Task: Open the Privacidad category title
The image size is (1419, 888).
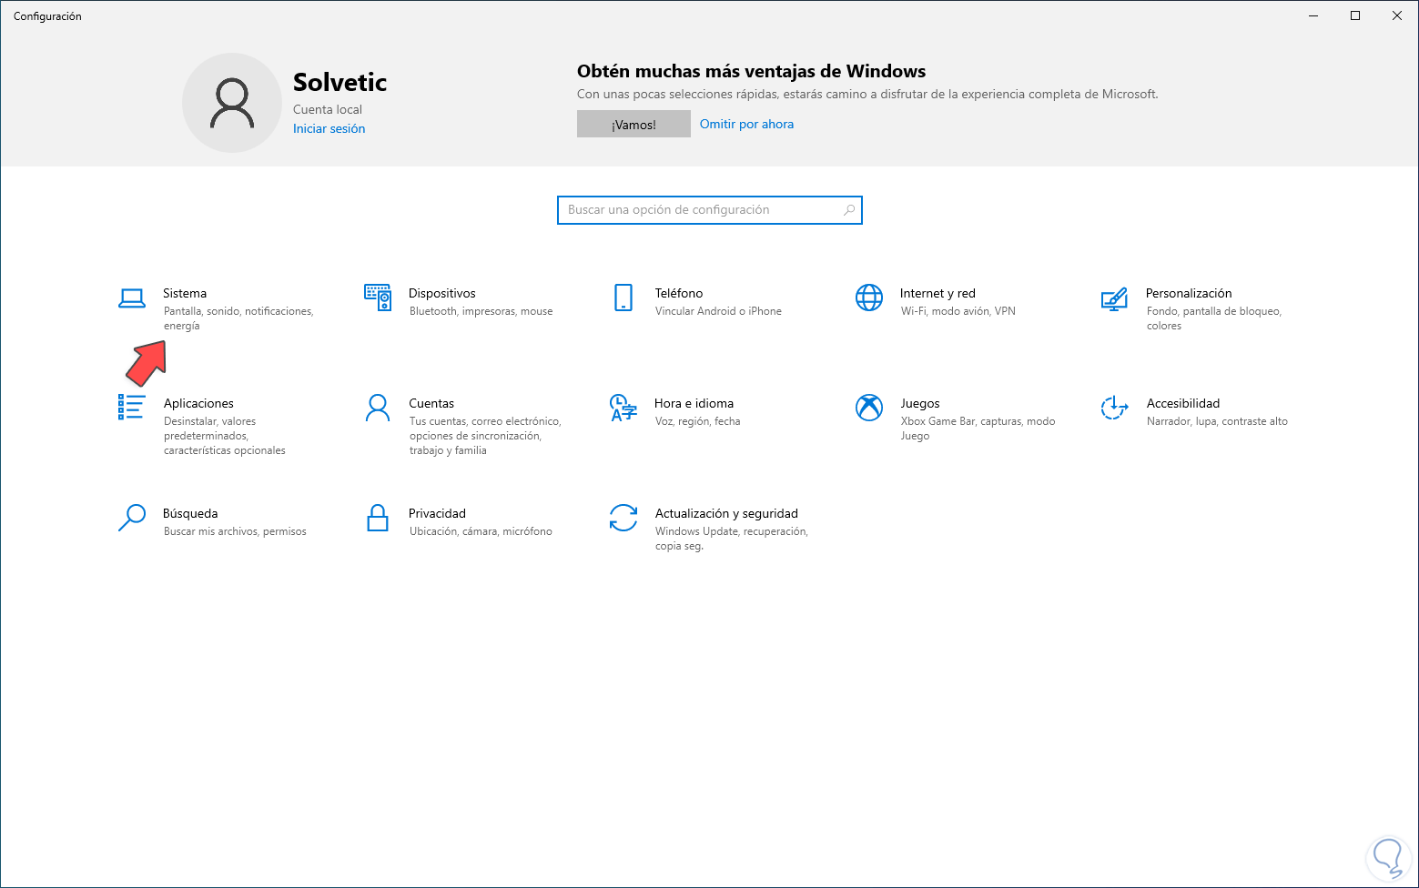Action: [437, 513]
